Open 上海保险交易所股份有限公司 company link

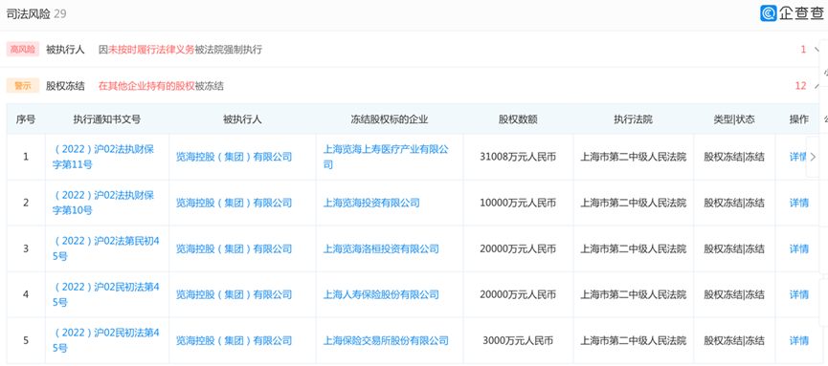pos(386,340)
